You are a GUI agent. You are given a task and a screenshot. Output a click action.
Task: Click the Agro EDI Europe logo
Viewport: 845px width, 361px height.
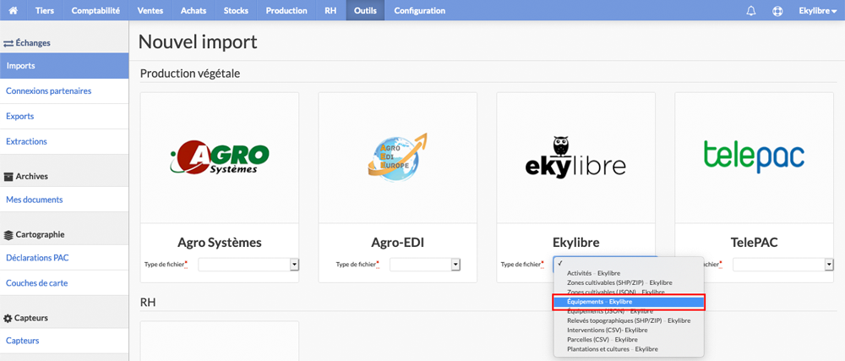click(398, 157)
